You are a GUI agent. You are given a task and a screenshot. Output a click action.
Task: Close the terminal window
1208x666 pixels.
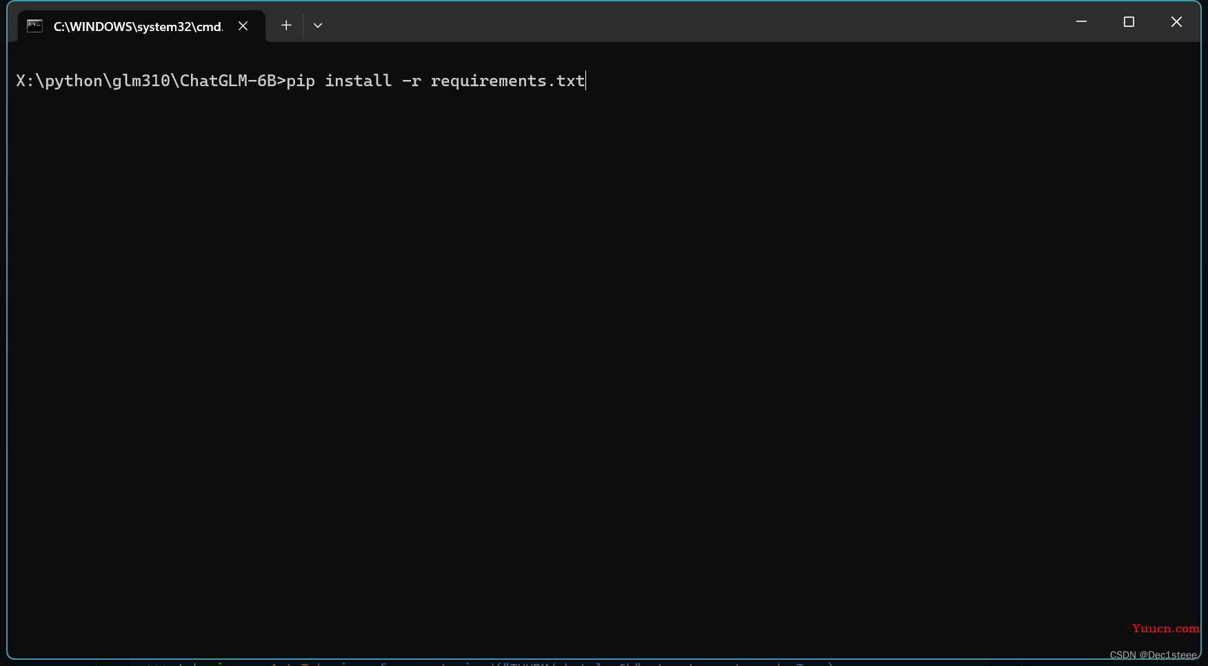coord(1176,22)
